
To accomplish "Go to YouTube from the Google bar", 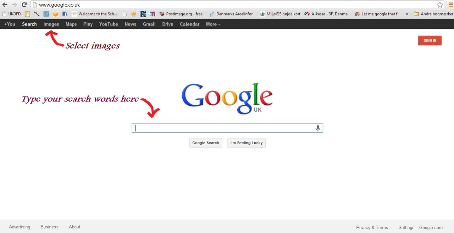I will (x=109, y=24).
